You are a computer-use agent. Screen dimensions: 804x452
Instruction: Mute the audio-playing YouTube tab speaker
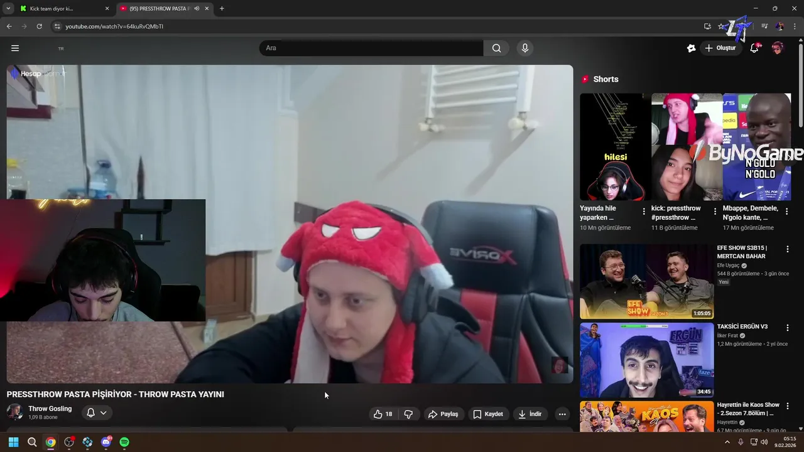pyautogui.click(x=197, y=9)
